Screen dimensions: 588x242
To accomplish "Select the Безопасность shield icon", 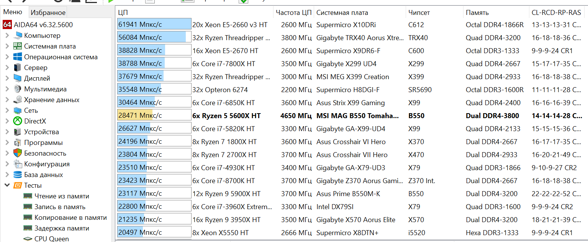I will (18, 153).
